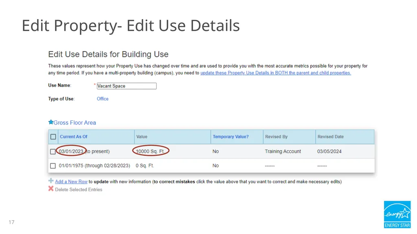Click the blue star beside Gross Floor Area
The height and width of the screenshot is (234, 417).
tap(51, 122)
